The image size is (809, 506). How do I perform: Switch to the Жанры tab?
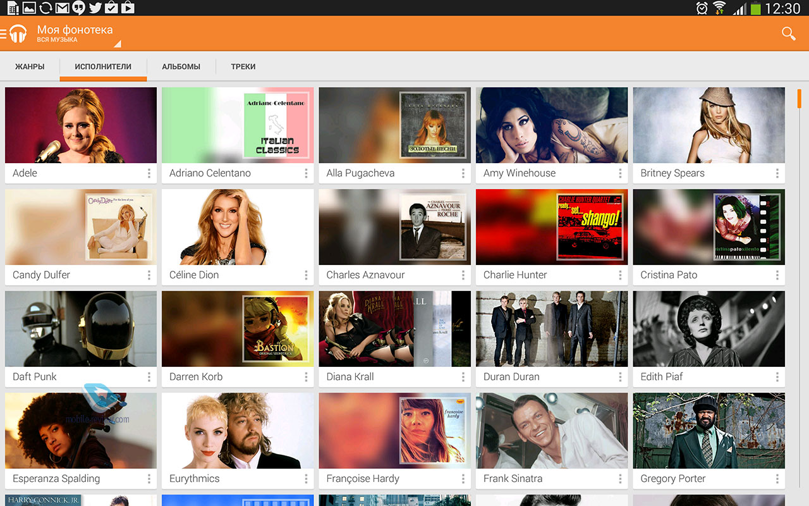point(30,66)
